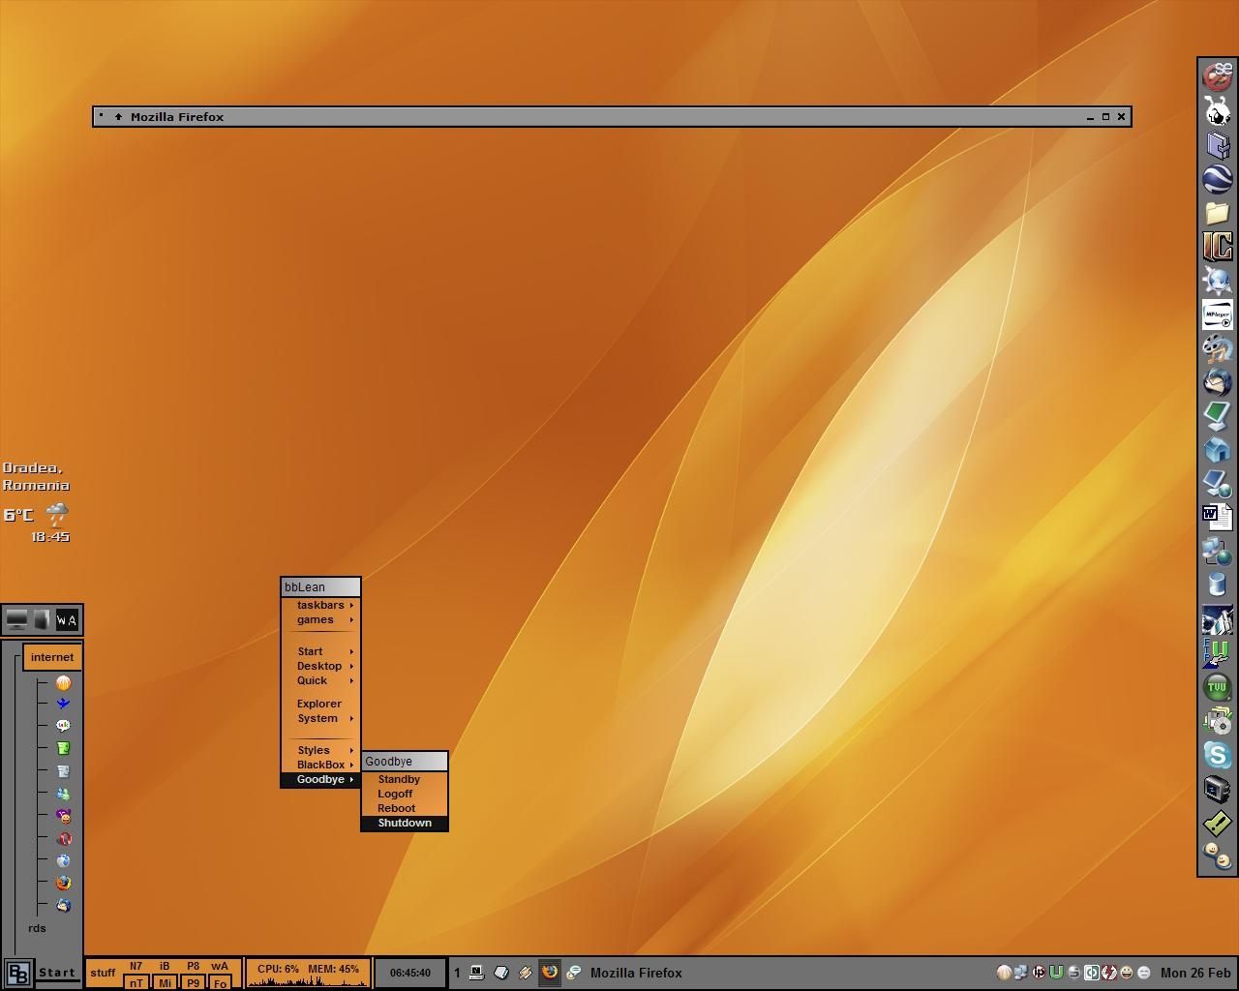Open the network computers globe icon
The width and height of the screenshot is (1239, 991).
click(1217, 552)
